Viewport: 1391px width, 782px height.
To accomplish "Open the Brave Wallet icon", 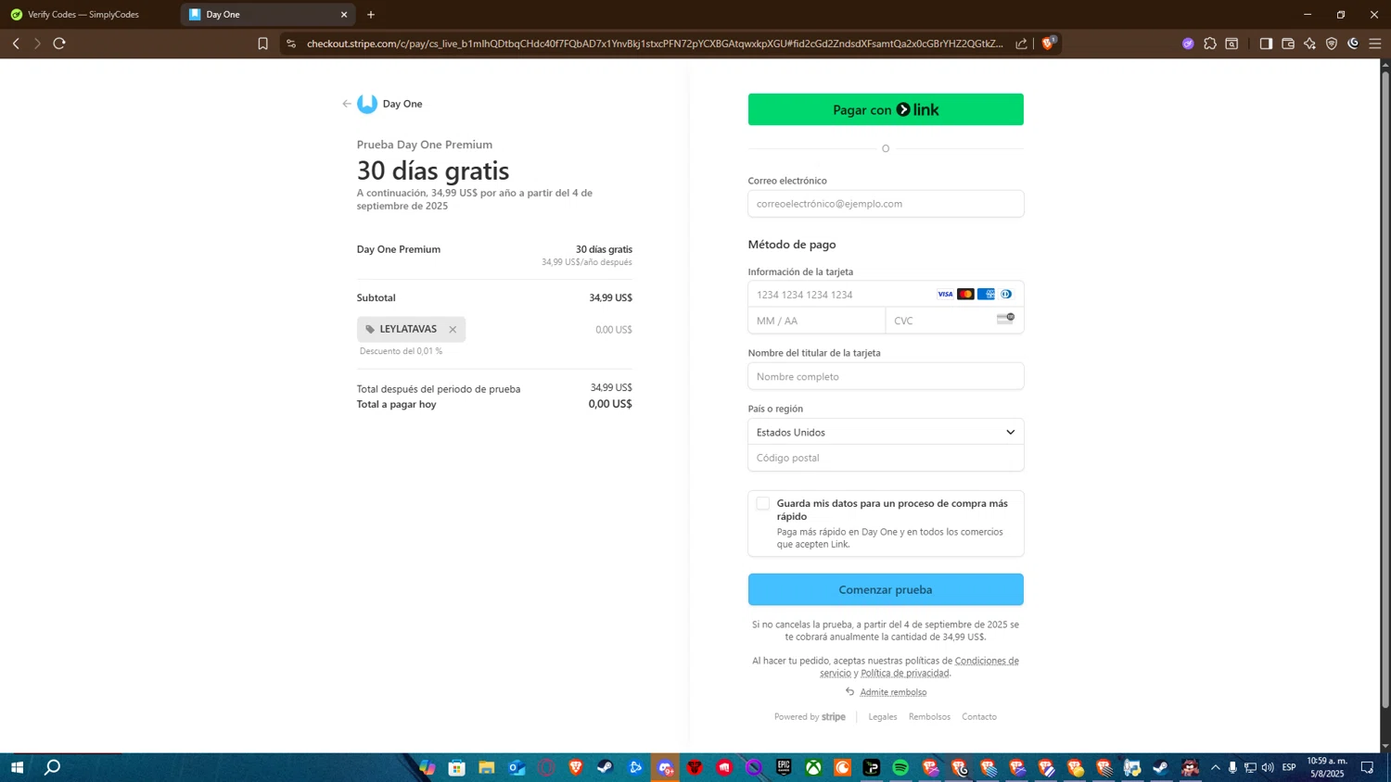I will coord(1288,44).
